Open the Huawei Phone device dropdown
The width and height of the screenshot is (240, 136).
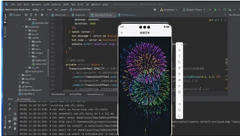point(194,9)
